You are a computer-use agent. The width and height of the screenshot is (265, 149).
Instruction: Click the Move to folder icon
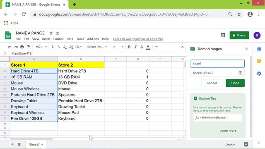tap(58, 33)
